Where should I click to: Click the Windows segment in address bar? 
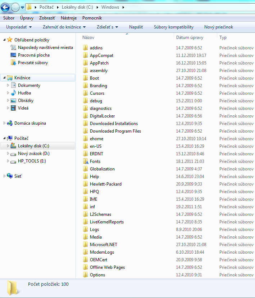(110, 7)
